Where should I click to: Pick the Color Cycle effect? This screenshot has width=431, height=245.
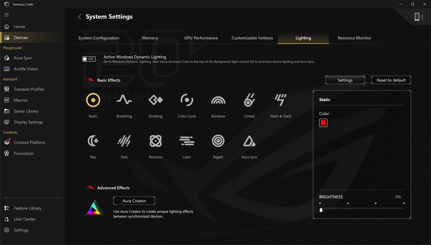[x=186, y=100]
